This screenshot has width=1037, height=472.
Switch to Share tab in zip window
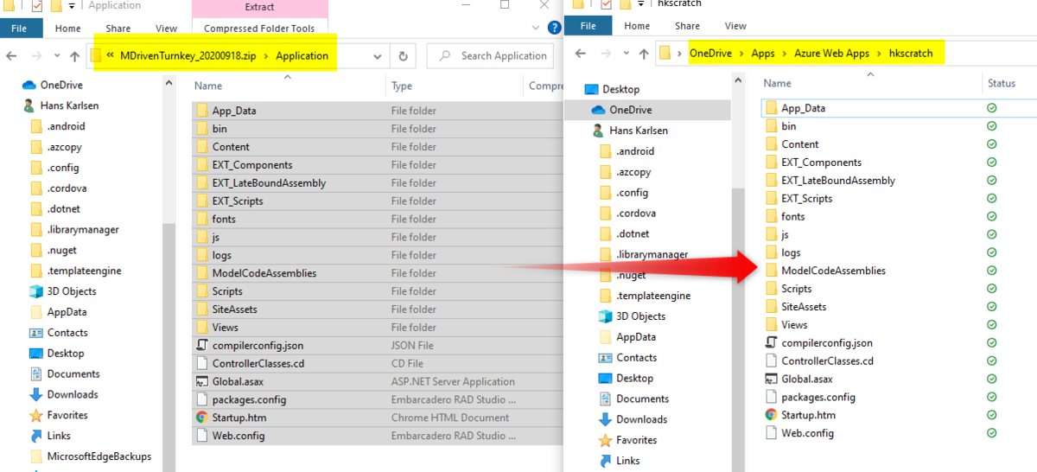point(118,29)
